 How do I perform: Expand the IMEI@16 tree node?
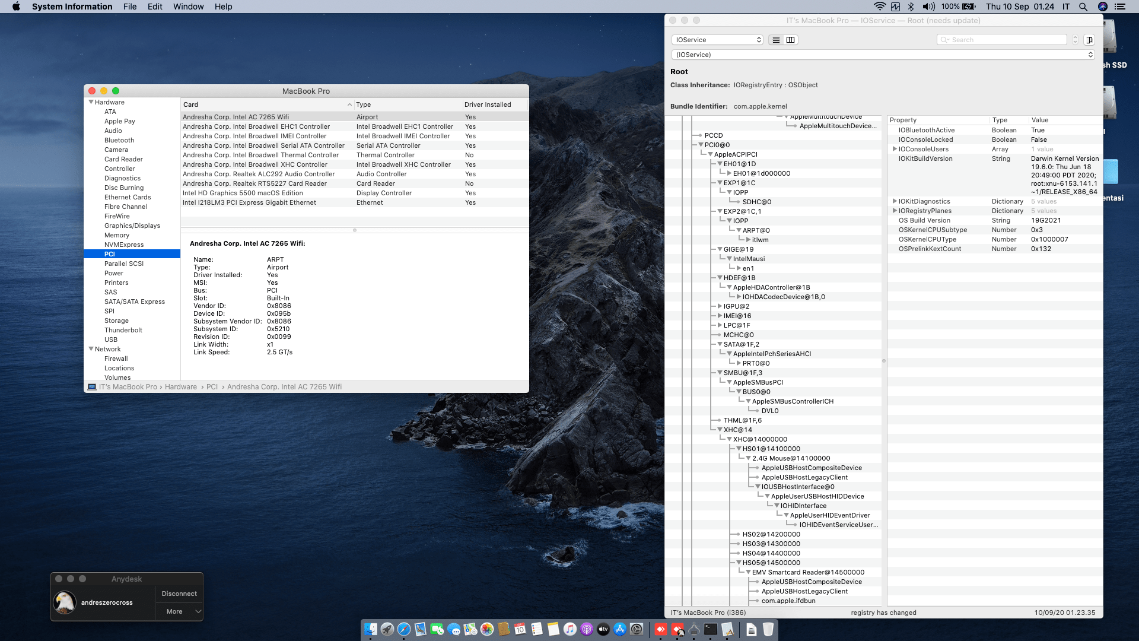720,316
